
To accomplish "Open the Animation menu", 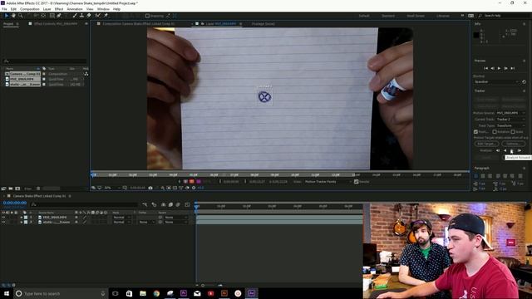I will [x=75, y=9].
